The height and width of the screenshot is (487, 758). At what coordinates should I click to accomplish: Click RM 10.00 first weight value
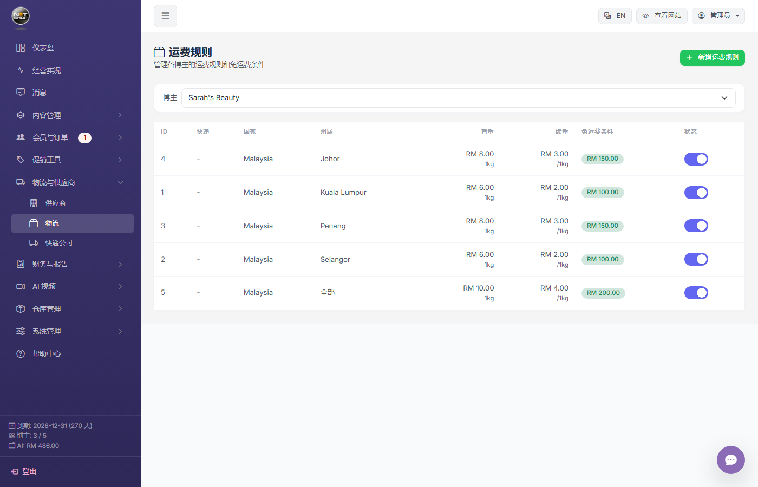(x=479, y=288)
